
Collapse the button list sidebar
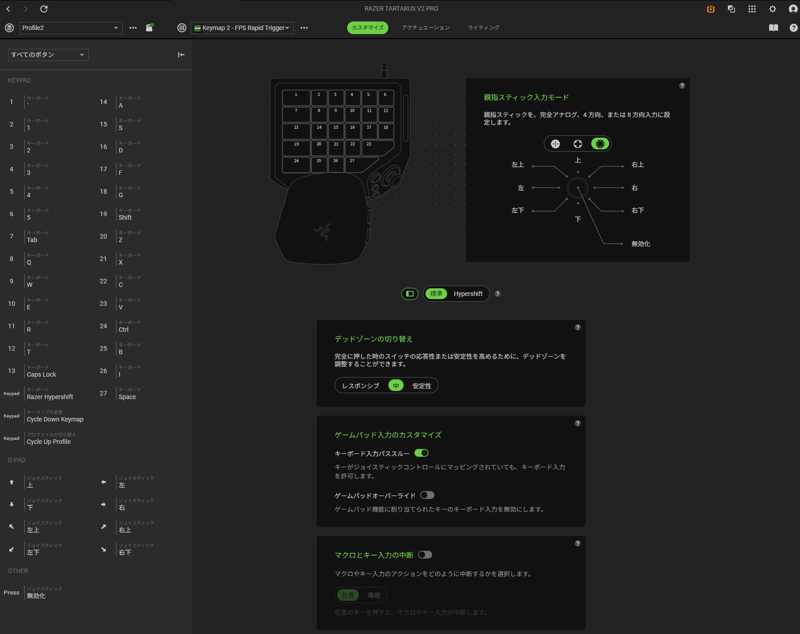(181, 55)
